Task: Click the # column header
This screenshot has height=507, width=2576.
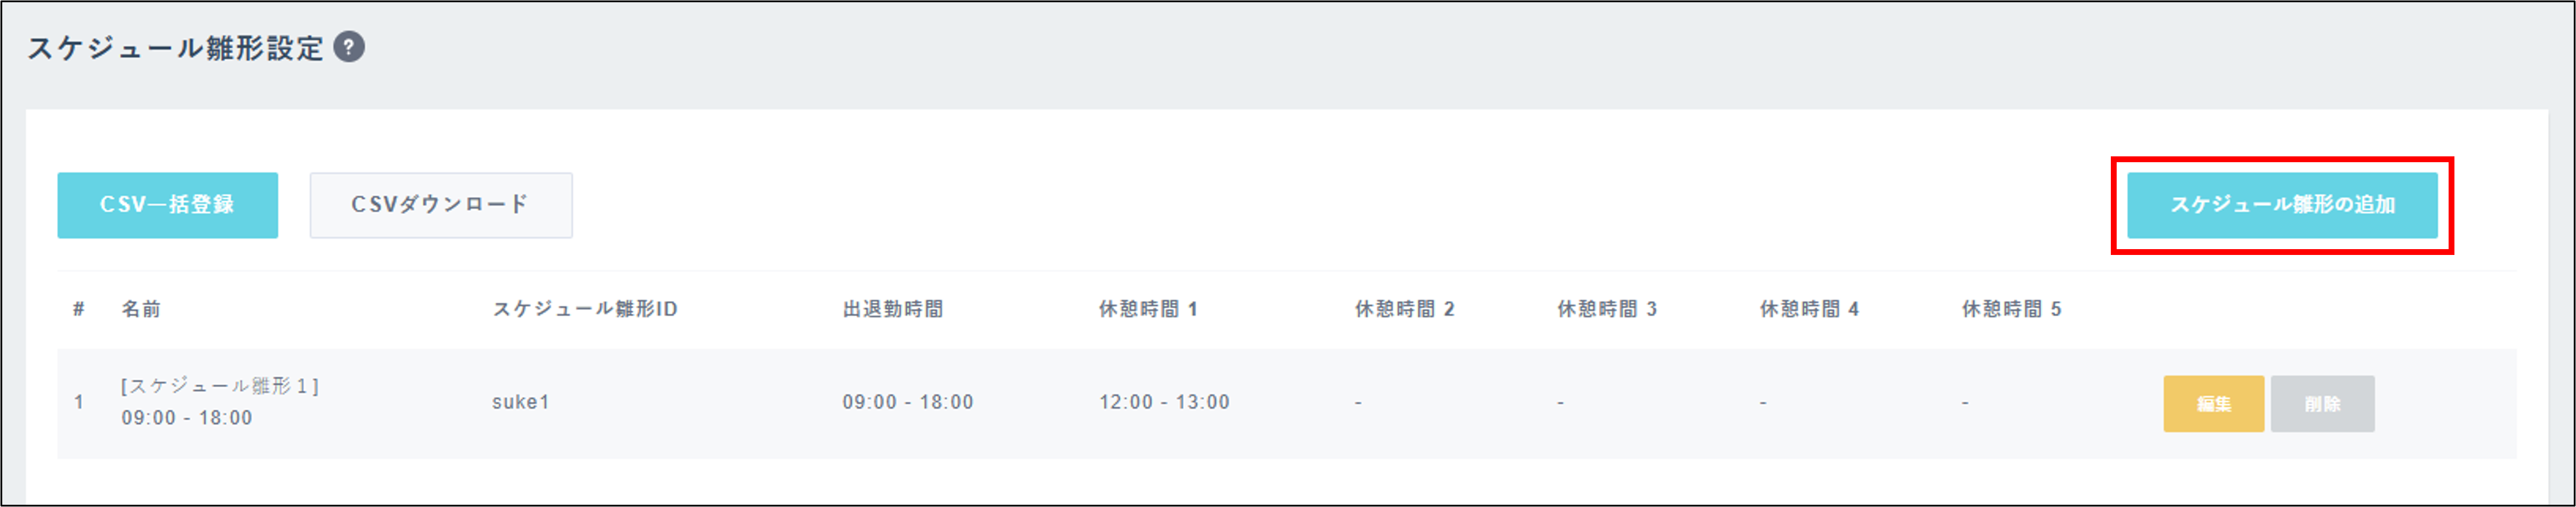Action: tap(78, 309)
